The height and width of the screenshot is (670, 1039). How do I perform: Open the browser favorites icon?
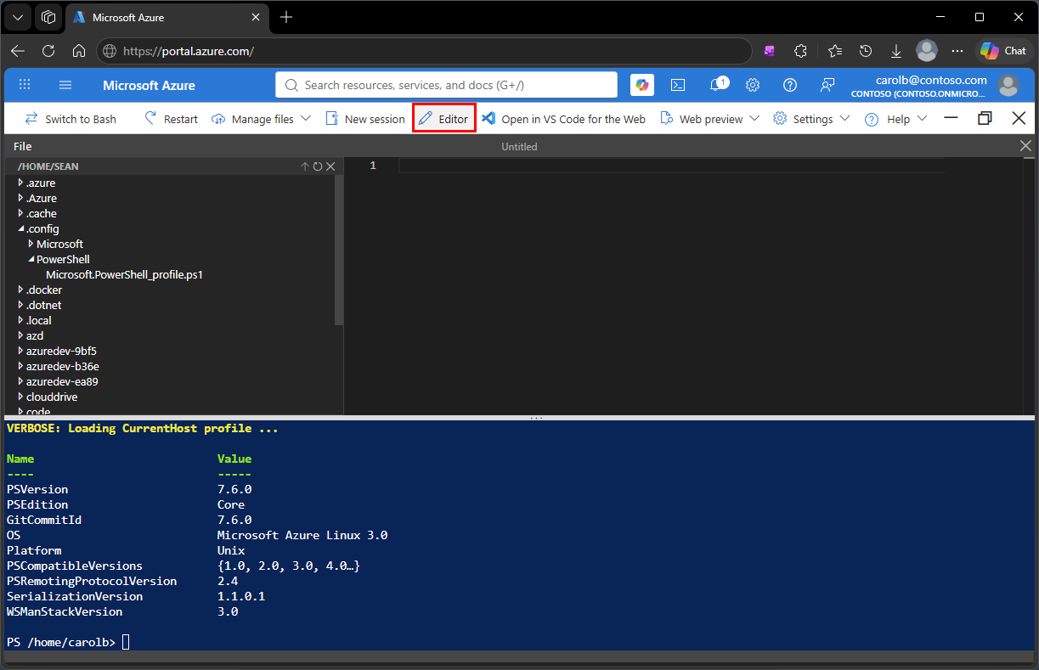coord(834,51)
